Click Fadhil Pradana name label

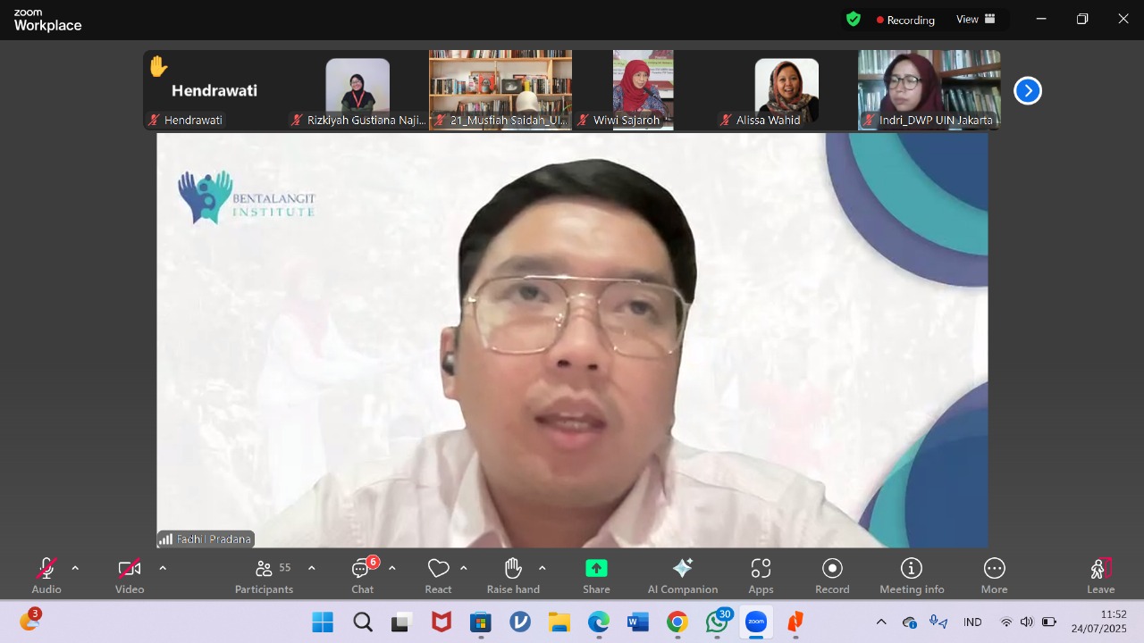click(214, 539)
